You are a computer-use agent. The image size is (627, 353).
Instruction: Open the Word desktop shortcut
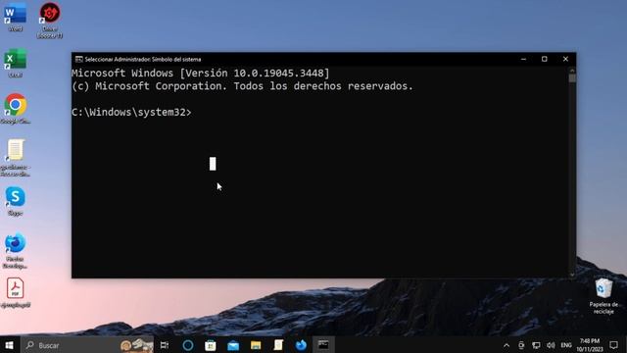point(16,17)
